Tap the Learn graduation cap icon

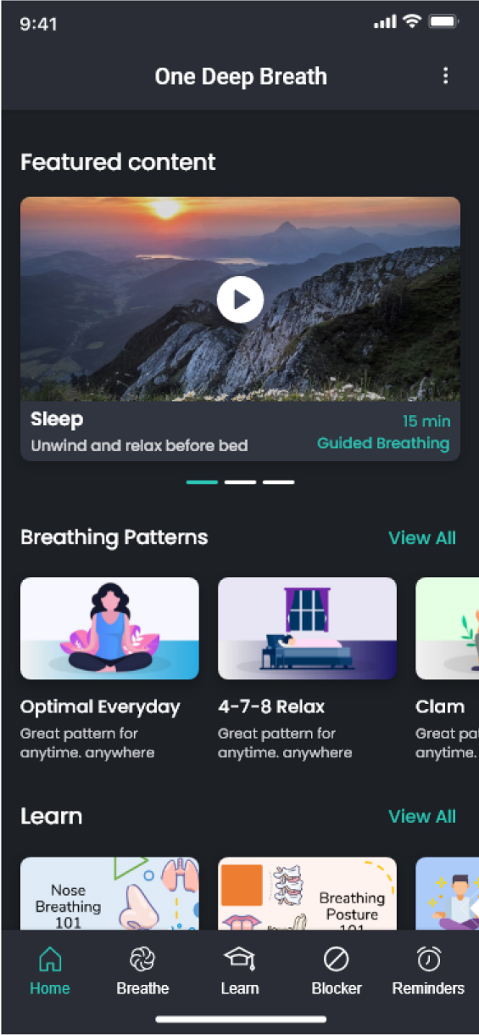coord(239,959)
